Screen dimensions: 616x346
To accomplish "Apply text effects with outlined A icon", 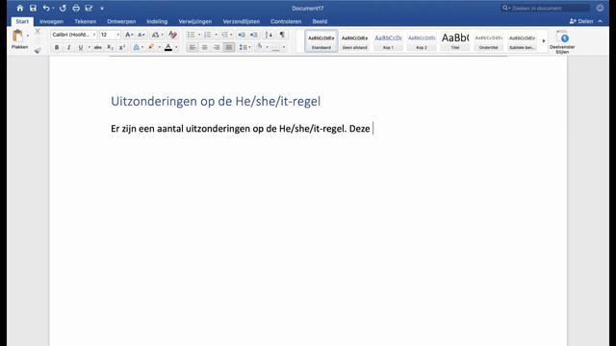I will [x=136, y=47].
